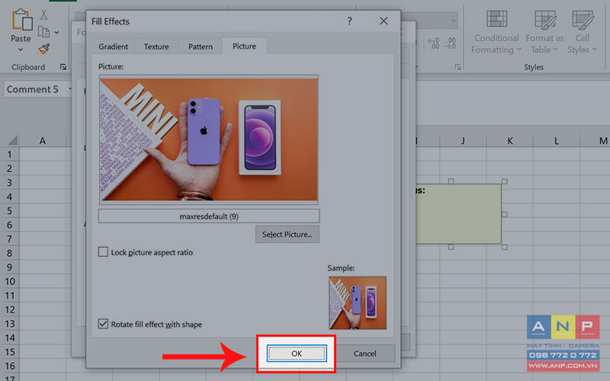The height and width of the screenshot is (381, 610).
Task: Open the ribbon combo box arrow
Action: (453, 21)
